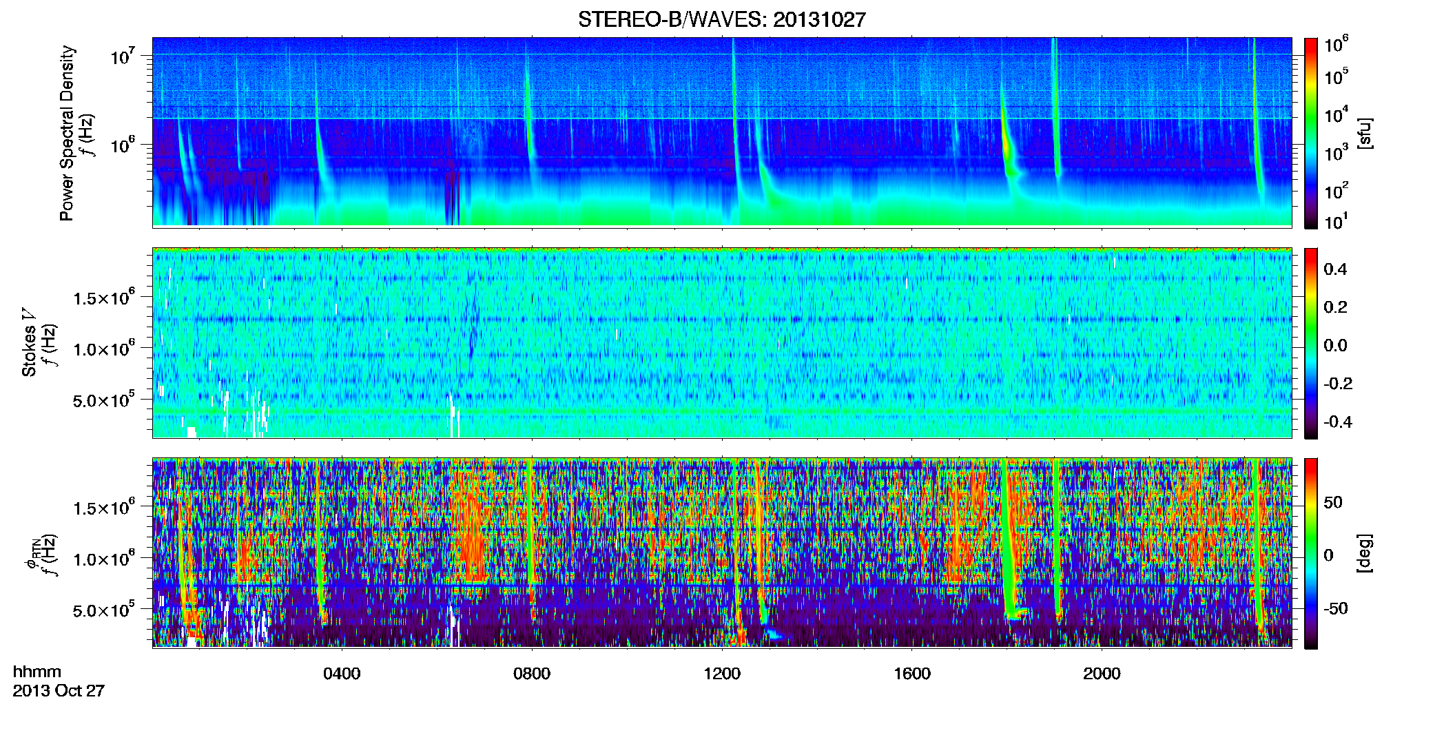
Task: Select the Power Spectral Density axis label
Action: click(67, 133)
